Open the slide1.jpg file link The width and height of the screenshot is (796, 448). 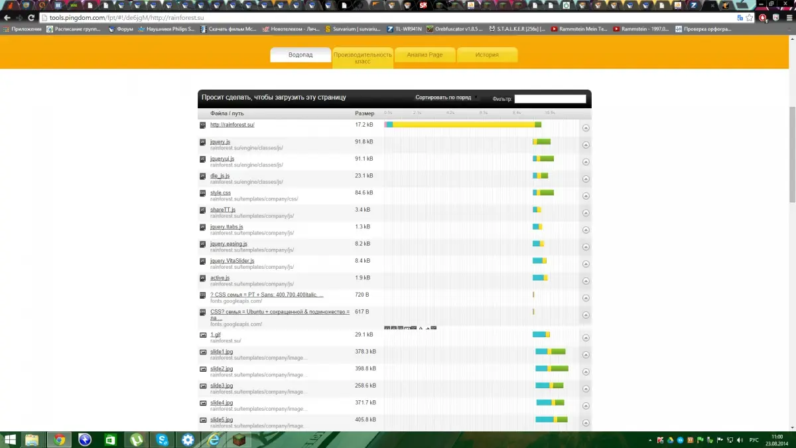[222, 352]
